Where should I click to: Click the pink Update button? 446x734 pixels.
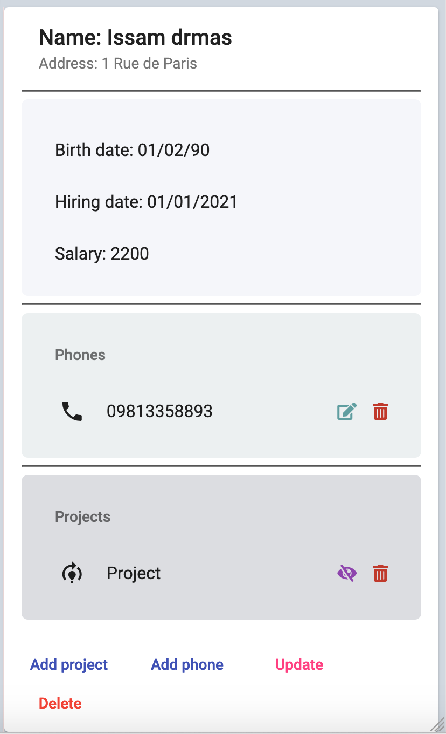pyautogui.click(x=299, y=664)
